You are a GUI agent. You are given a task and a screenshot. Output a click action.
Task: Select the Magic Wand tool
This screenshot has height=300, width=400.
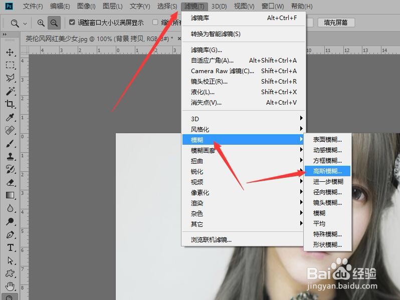[x=10, y=91]
